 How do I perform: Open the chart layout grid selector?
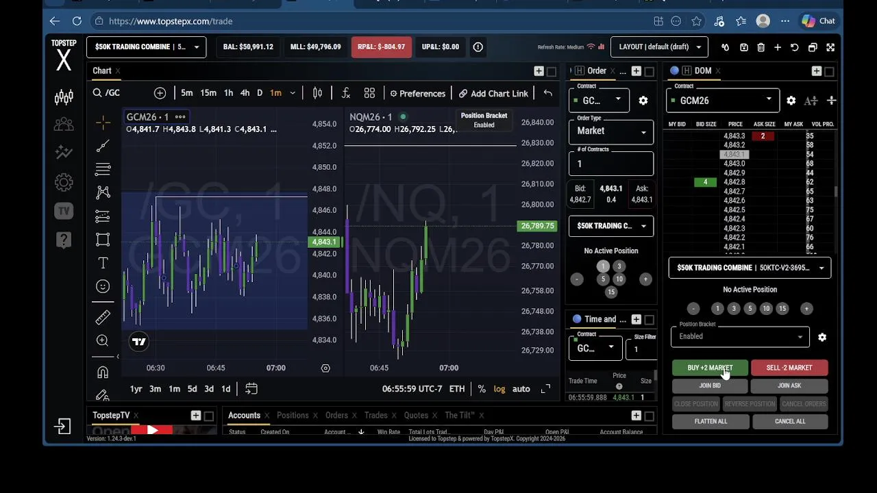[369, 93]
